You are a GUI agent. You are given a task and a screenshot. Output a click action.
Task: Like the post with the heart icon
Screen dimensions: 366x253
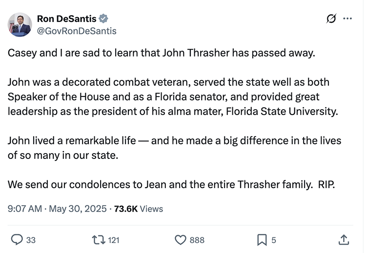tap(181, 239)
